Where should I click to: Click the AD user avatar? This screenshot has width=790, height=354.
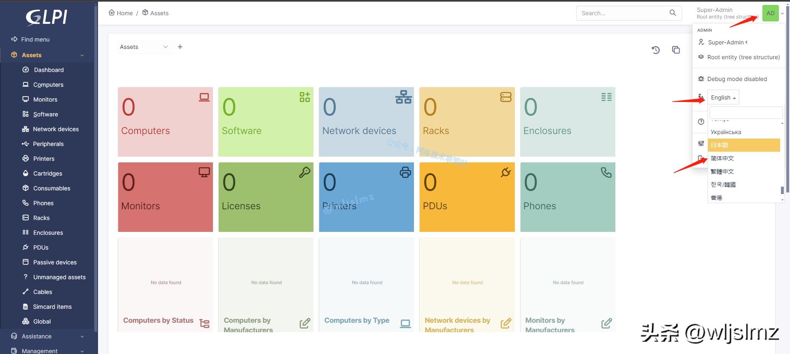pyautogui.click(x=770, y=13)
